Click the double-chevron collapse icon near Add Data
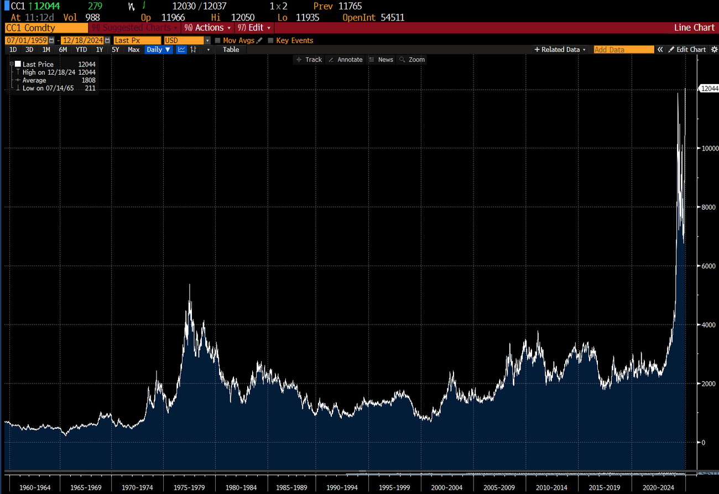This screenshot has height=494, width=719. coord(660,49)
